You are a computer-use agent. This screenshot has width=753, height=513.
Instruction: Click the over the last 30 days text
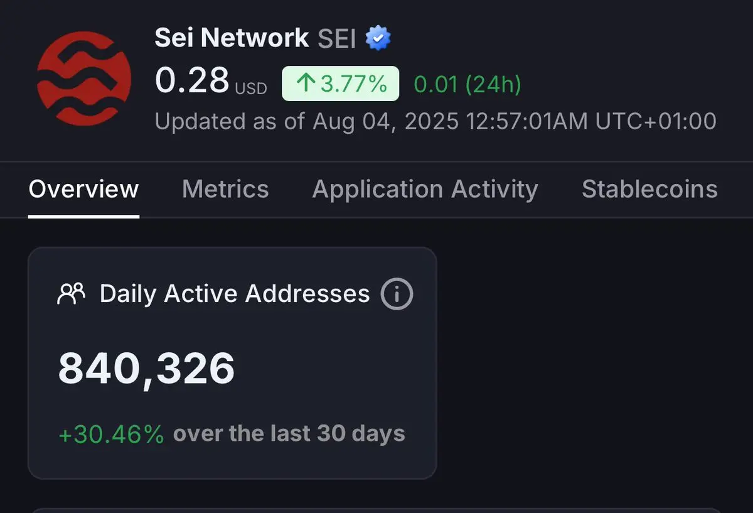coord(289,434)
